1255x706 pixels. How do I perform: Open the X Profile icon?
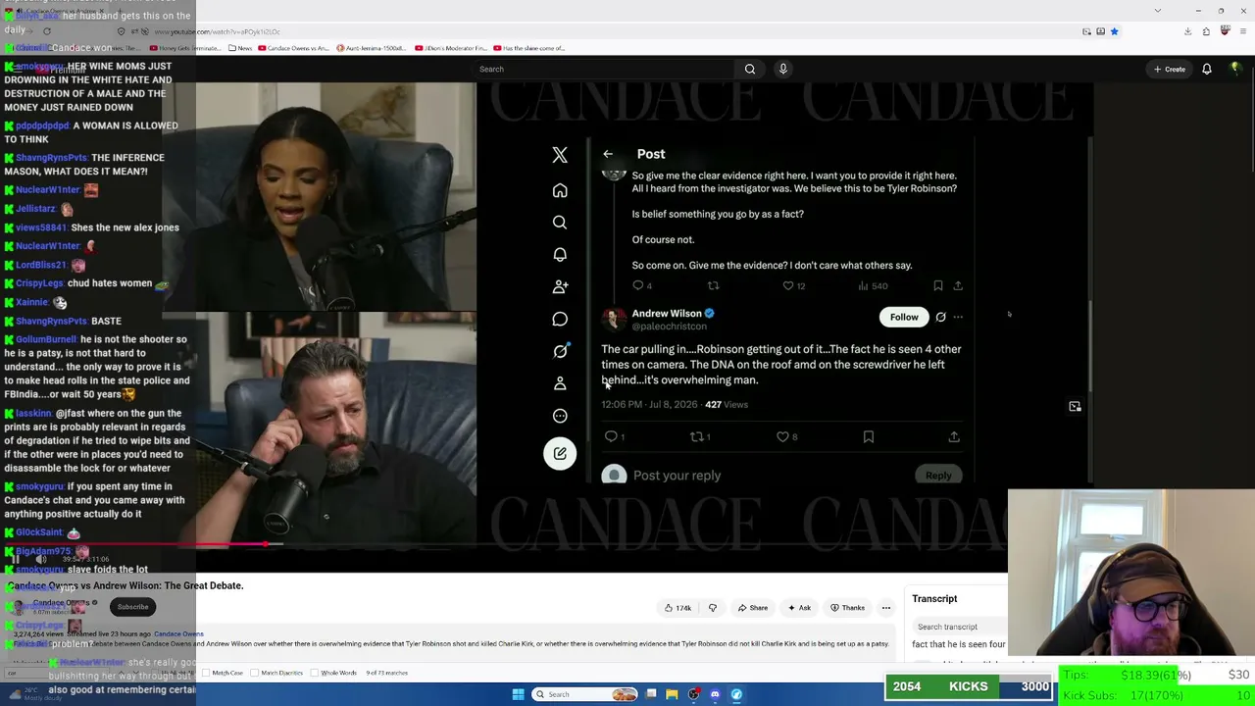tap(560, 383)
